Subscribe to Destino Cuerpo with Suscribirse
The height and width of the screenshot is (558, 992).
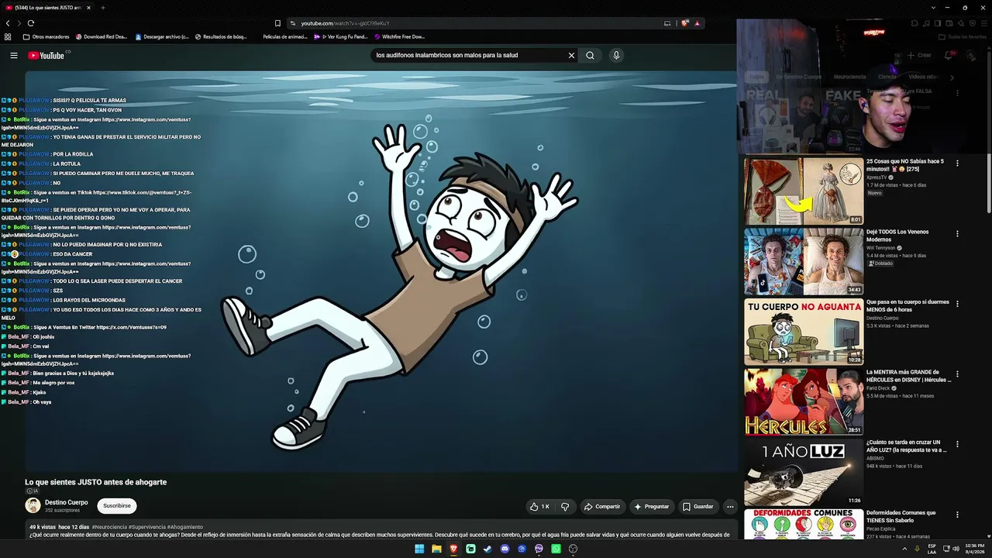(117, 506)
